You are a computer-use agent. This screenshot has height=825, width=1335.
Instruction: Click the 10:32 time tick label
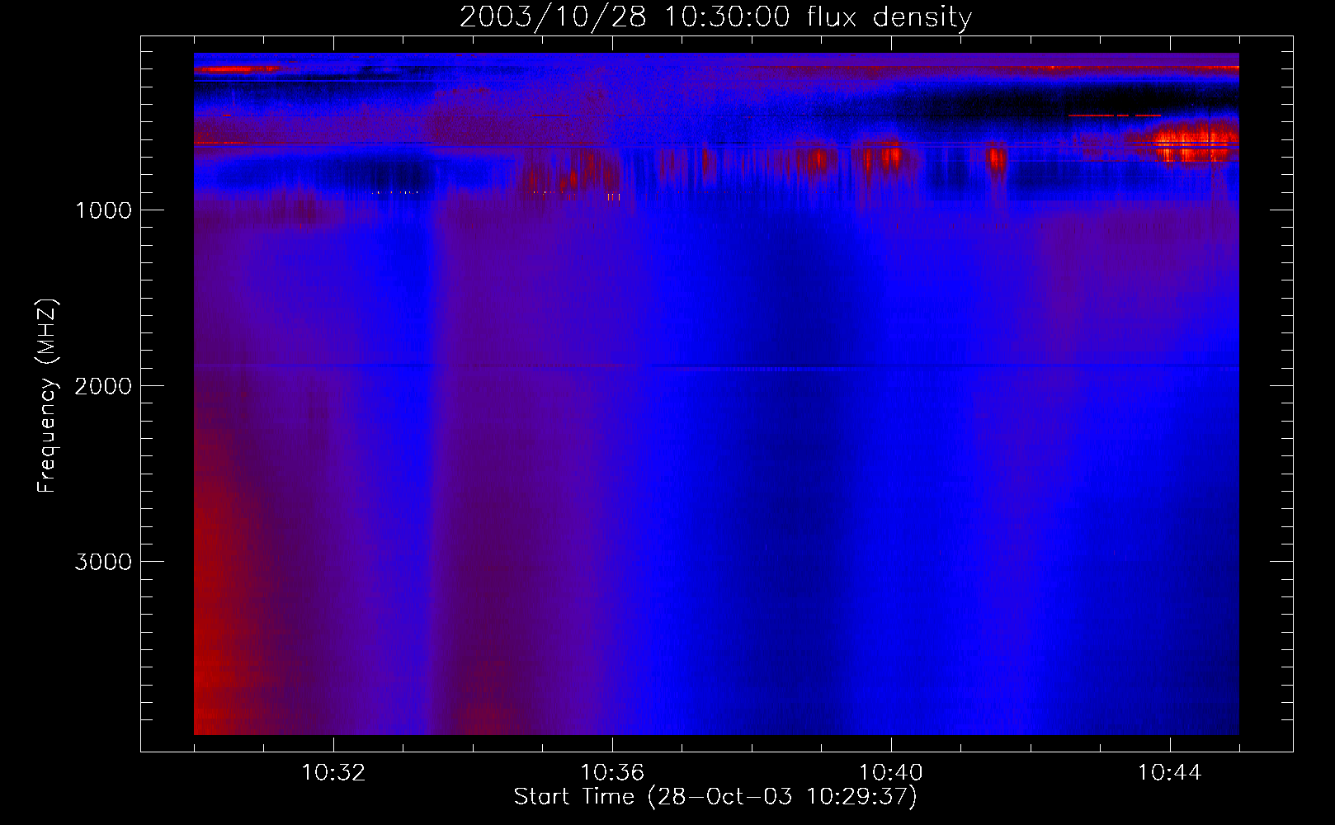333,773
